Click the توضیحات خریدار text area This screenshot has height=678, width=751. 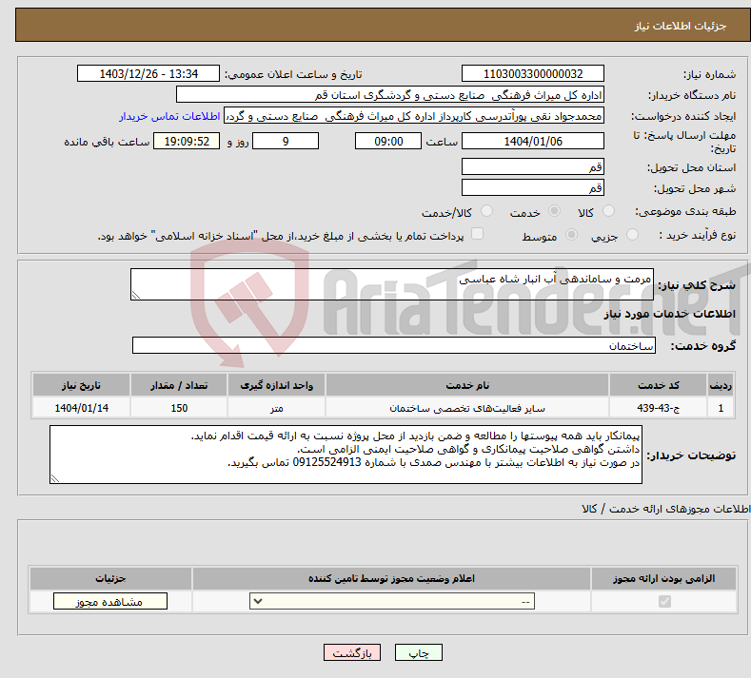346,455
